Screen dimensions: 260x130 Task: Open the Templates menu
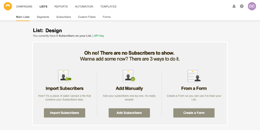(108, 6)
